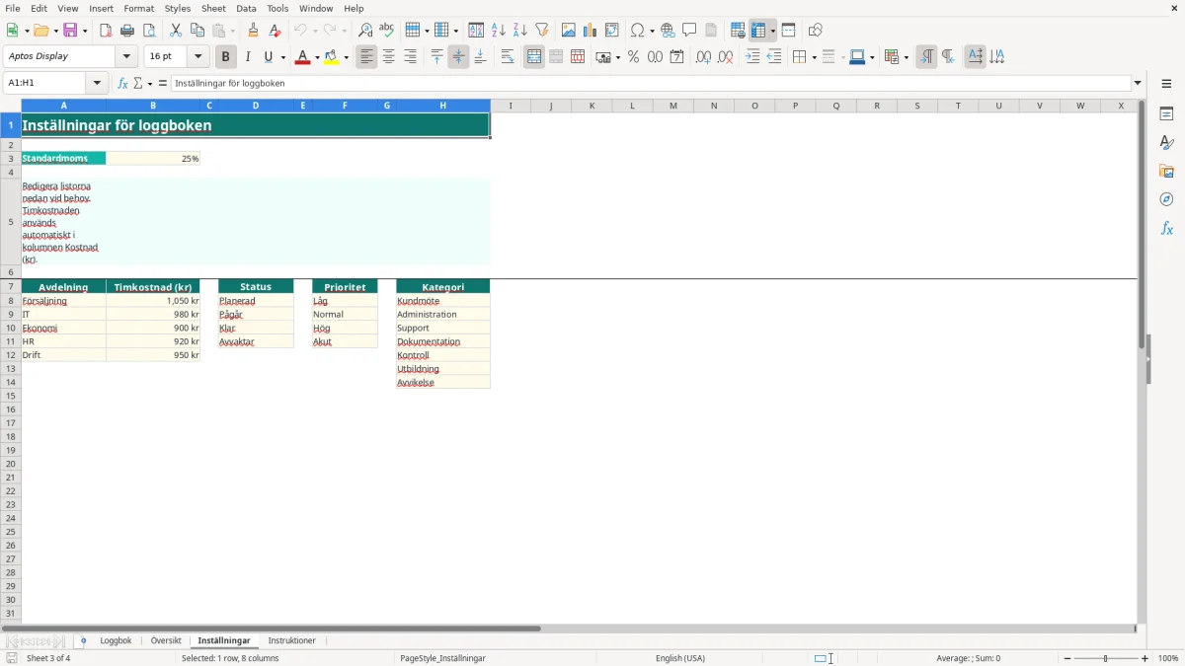Switch to the Loggbok sheet tab
1185x666 pixels.
116,641
